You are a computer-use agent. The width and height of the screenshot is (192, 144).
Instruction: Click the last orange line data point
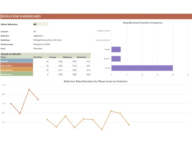129,125
